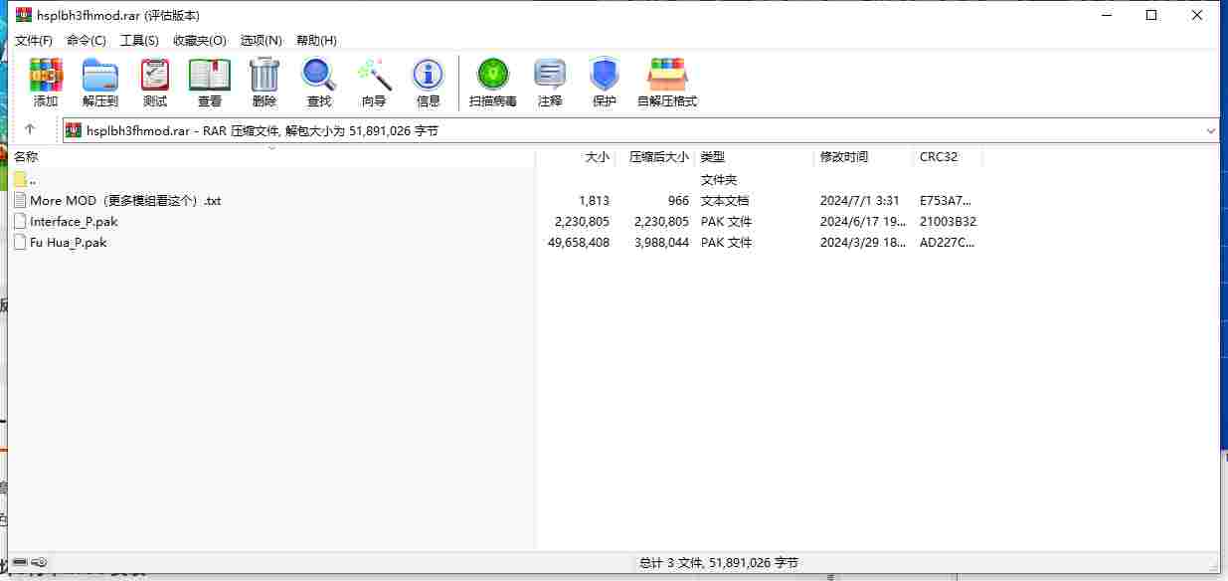This screenshot has height=581, width=1228.
Task: Click the date 2024/6/17 for Interface_P.pak
Action: pyautogui.click(x=863, y=221)
